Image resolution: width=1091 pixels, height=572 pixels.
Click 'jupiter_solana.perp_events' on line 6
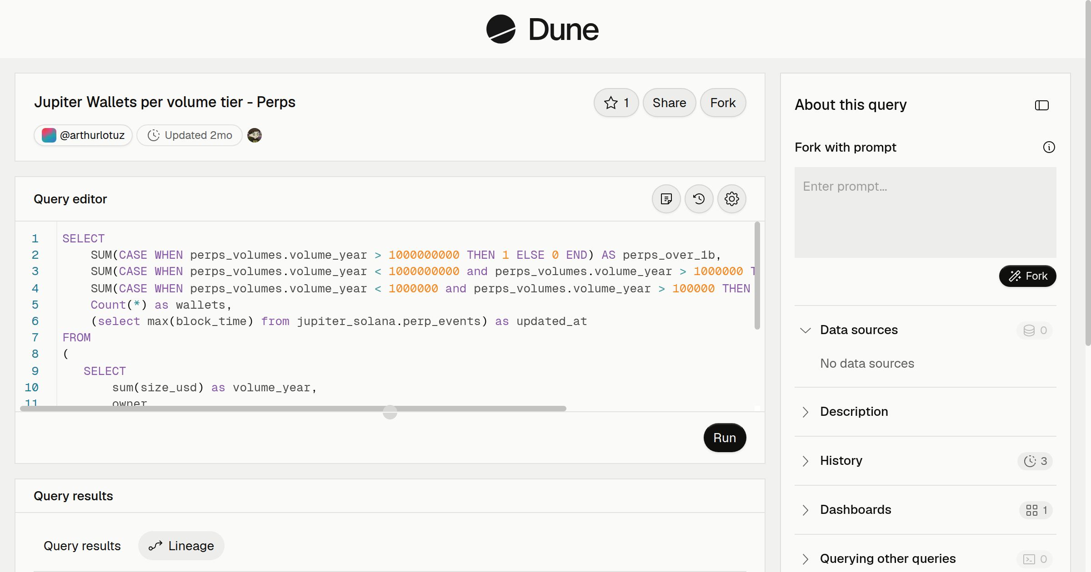pyautogui.click(x=389, y=321)
